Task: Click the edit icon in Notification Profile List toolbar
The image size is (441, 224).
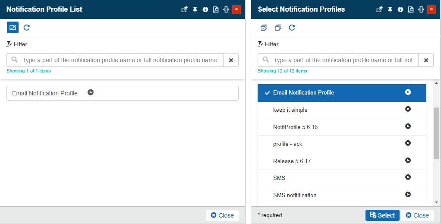Action: (13, 28)
